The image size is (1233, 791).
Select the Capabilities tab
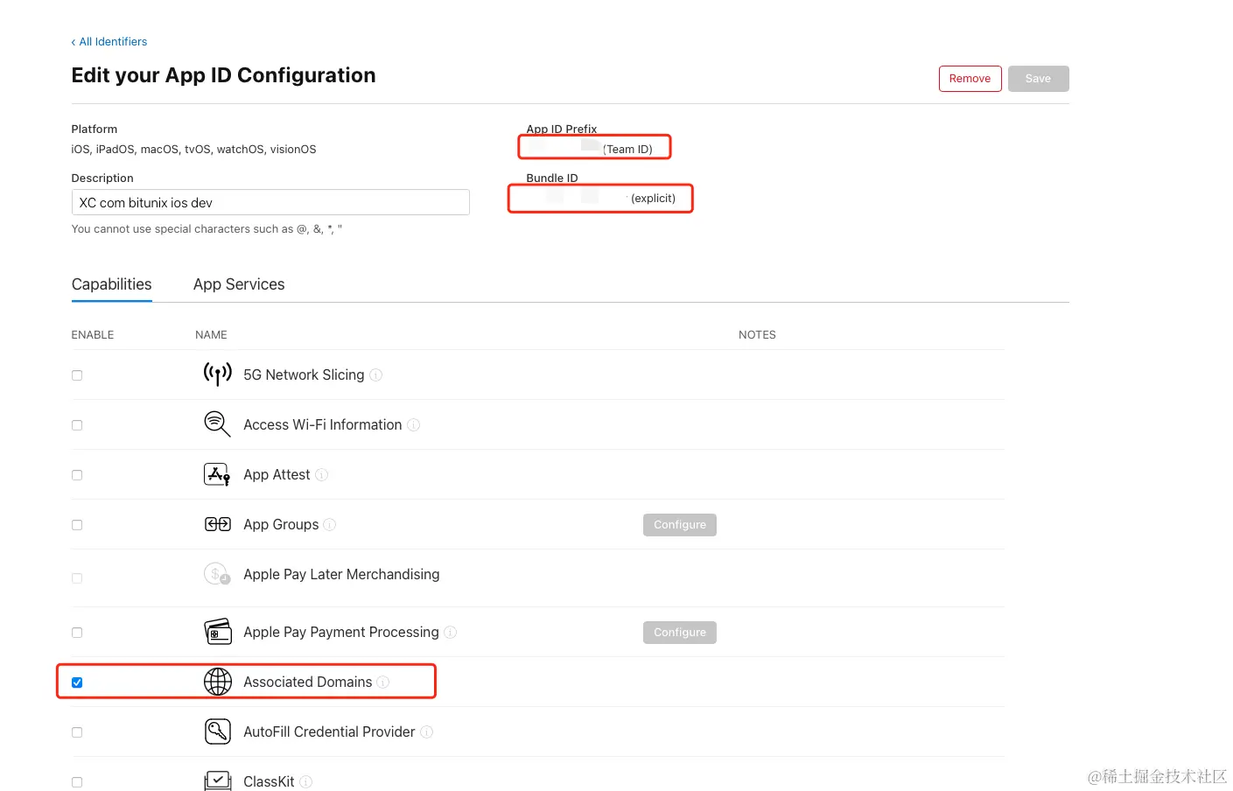click(111, 283)
